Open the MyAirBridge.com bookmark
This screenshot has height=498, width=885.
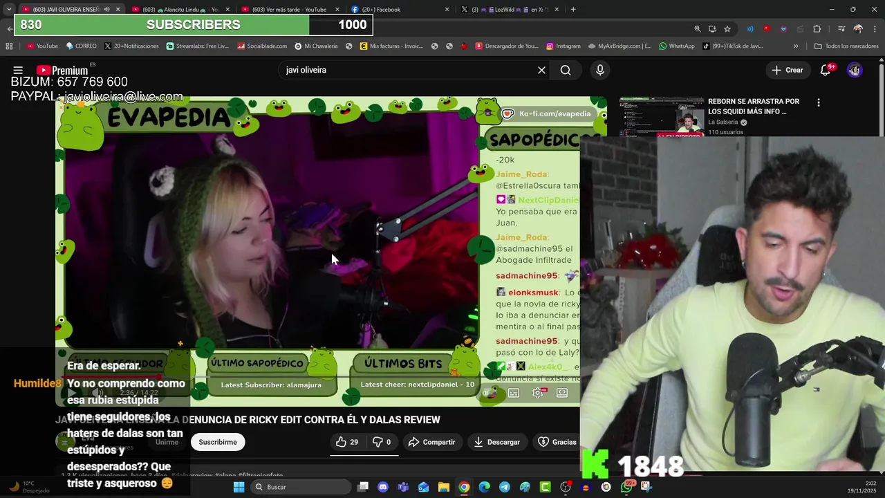[x=619, y=46]
